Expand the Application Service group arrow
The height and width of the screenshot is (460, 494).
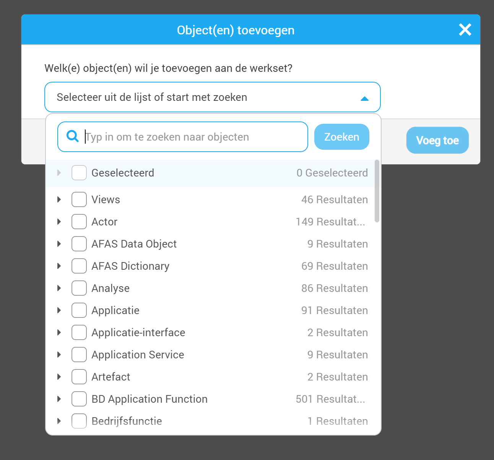[x=59, y=355]
